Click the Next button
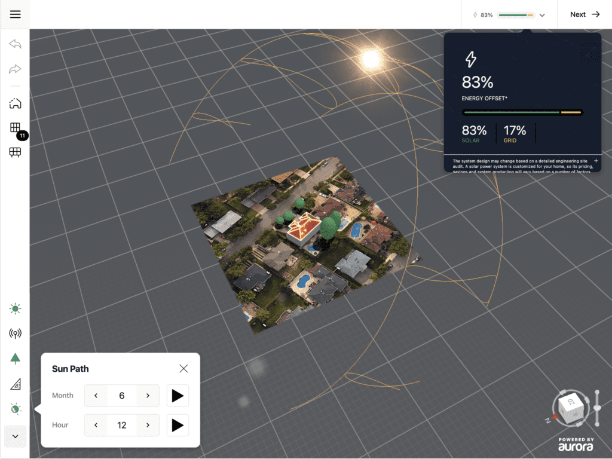612x459 pixels. [x=585, y=14]
